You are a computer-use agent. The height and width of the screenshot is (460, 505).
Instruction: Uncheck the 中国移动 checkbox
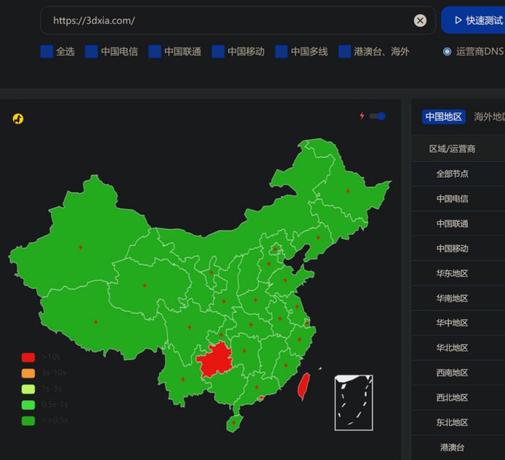218,52
